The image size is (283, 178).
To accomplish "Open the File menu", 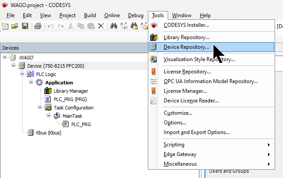I will click(11, 15).
